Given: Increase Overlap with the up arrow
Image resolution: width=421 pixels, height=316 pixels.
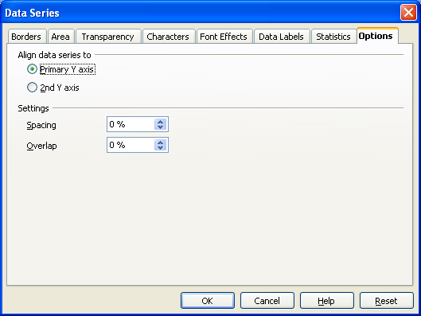Looking at the screenshot, I should (160, 142).
